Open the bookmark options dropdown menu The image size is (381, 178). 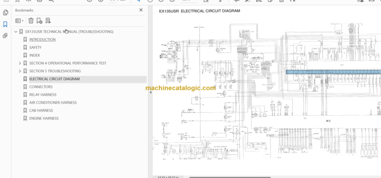[x=19, y=21]
